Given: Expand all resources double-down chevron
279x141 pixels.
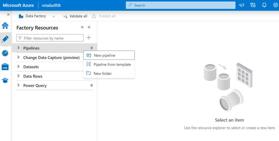Looking at the screenshot, I should pyautogui.click(x=82, y=27).
